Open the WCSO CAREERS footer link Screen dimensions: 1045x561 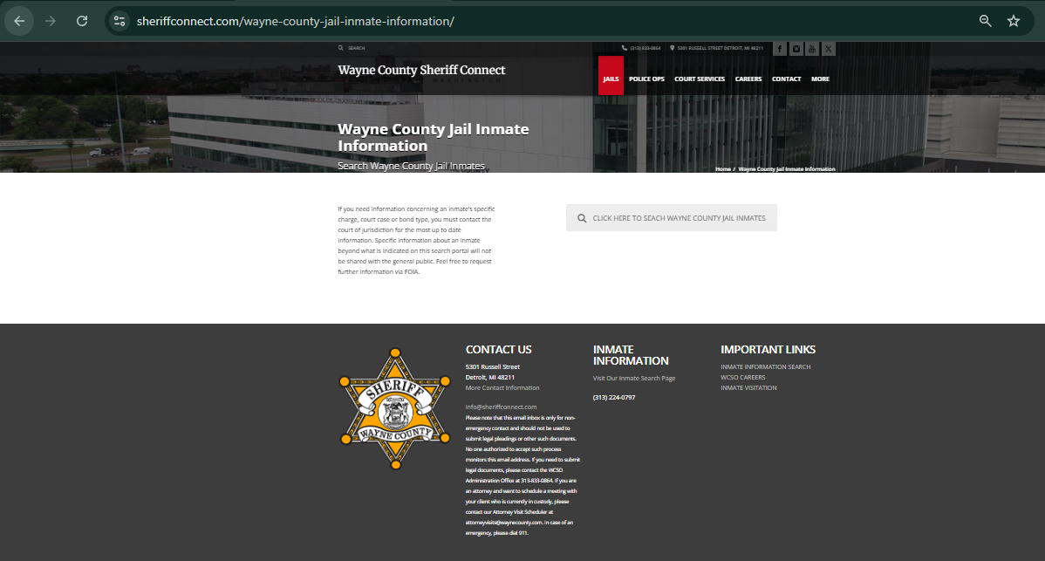point(742,377)
